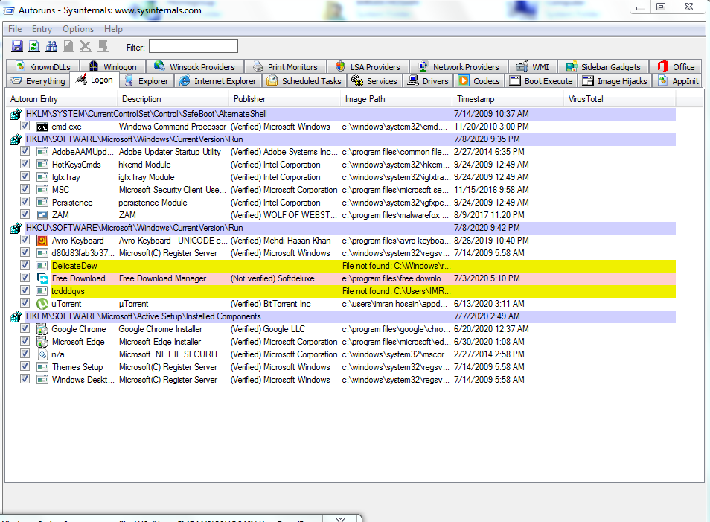Toggle the Persistence entry checkbox
Screen dimensions: 710x522
coord(25,203)
